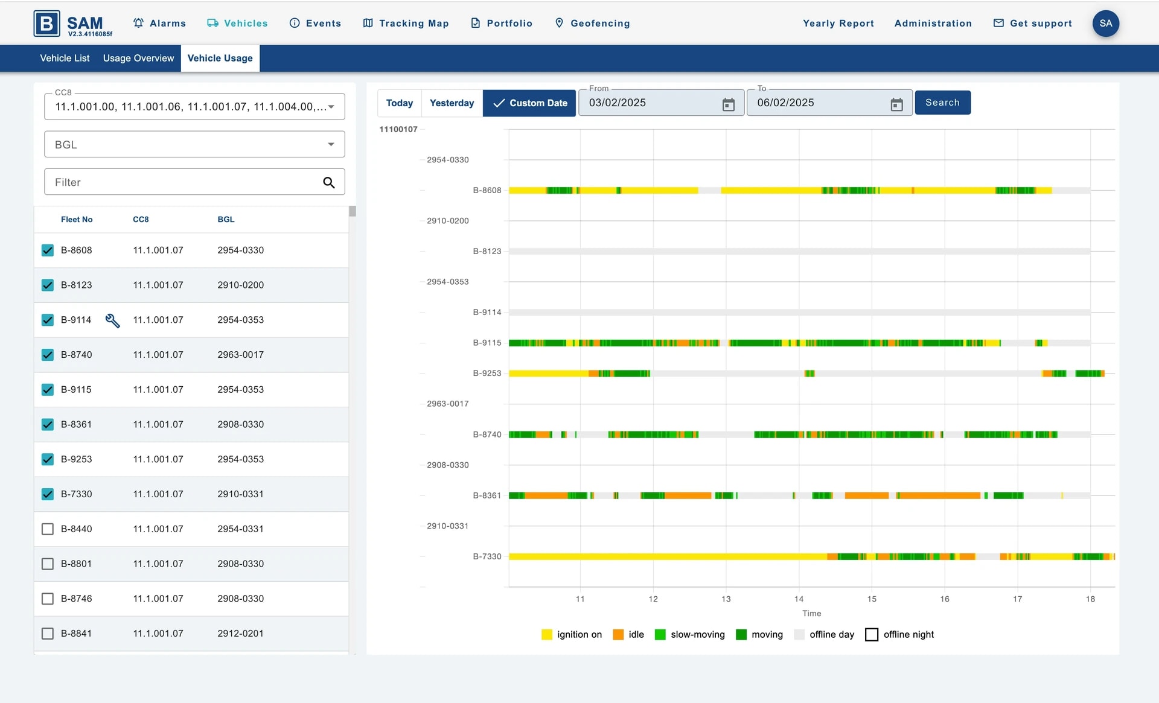
Task: Switch to the Usage Overview tab
Action: coord(138,58)
